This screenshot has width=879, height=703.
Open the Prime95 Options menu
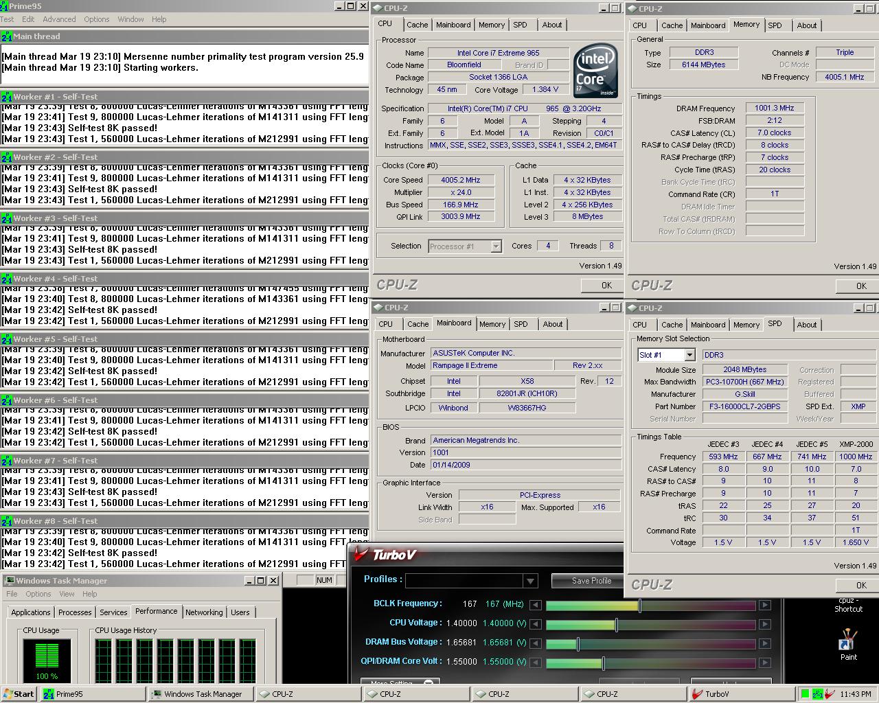[x=97, y=19]
